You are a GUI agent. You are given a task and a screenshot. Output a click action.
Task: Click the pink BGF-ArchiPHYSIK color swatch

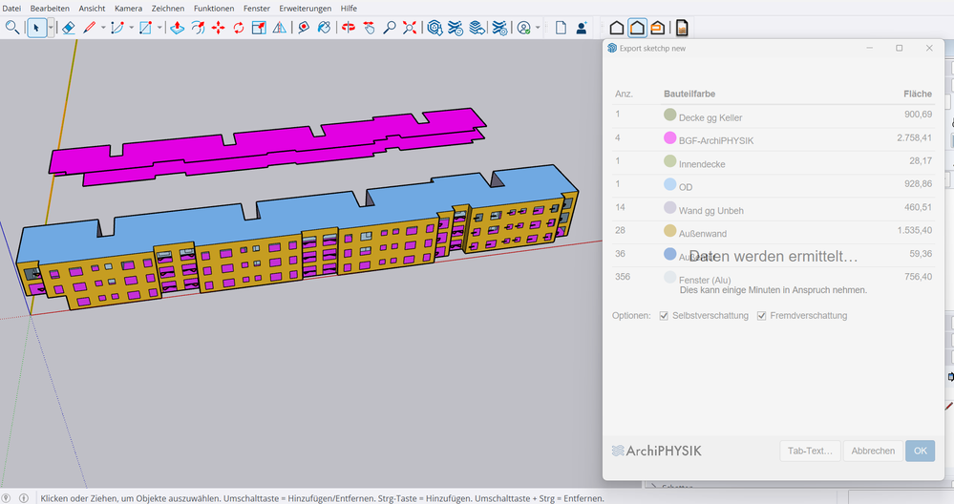point(669,139)
